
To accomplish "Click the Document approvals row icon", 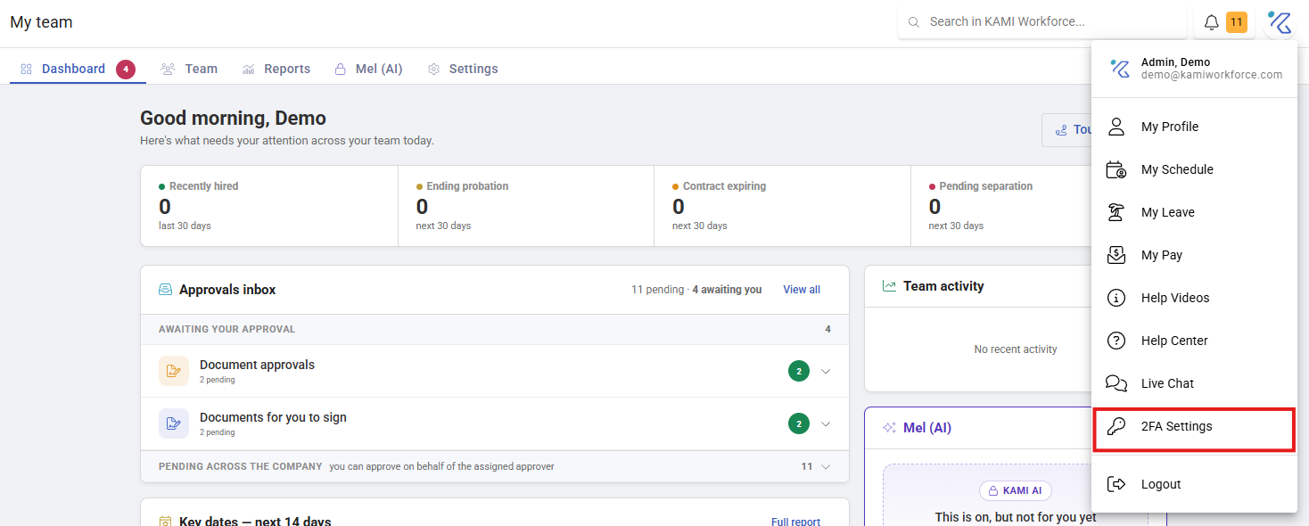I will (174, 371).
